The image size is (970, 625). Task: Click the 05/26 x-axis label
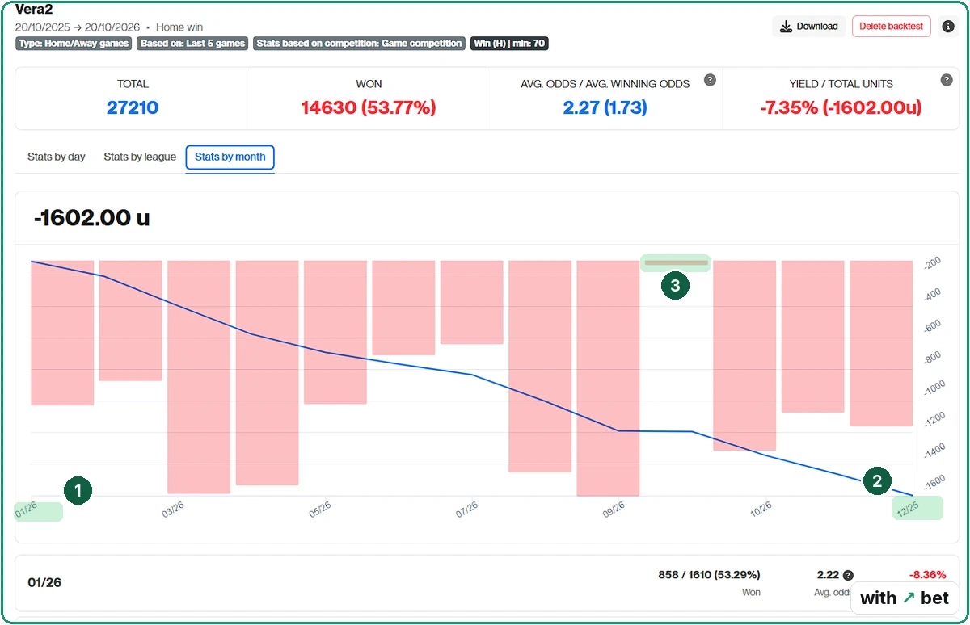[x=320, y=510]
